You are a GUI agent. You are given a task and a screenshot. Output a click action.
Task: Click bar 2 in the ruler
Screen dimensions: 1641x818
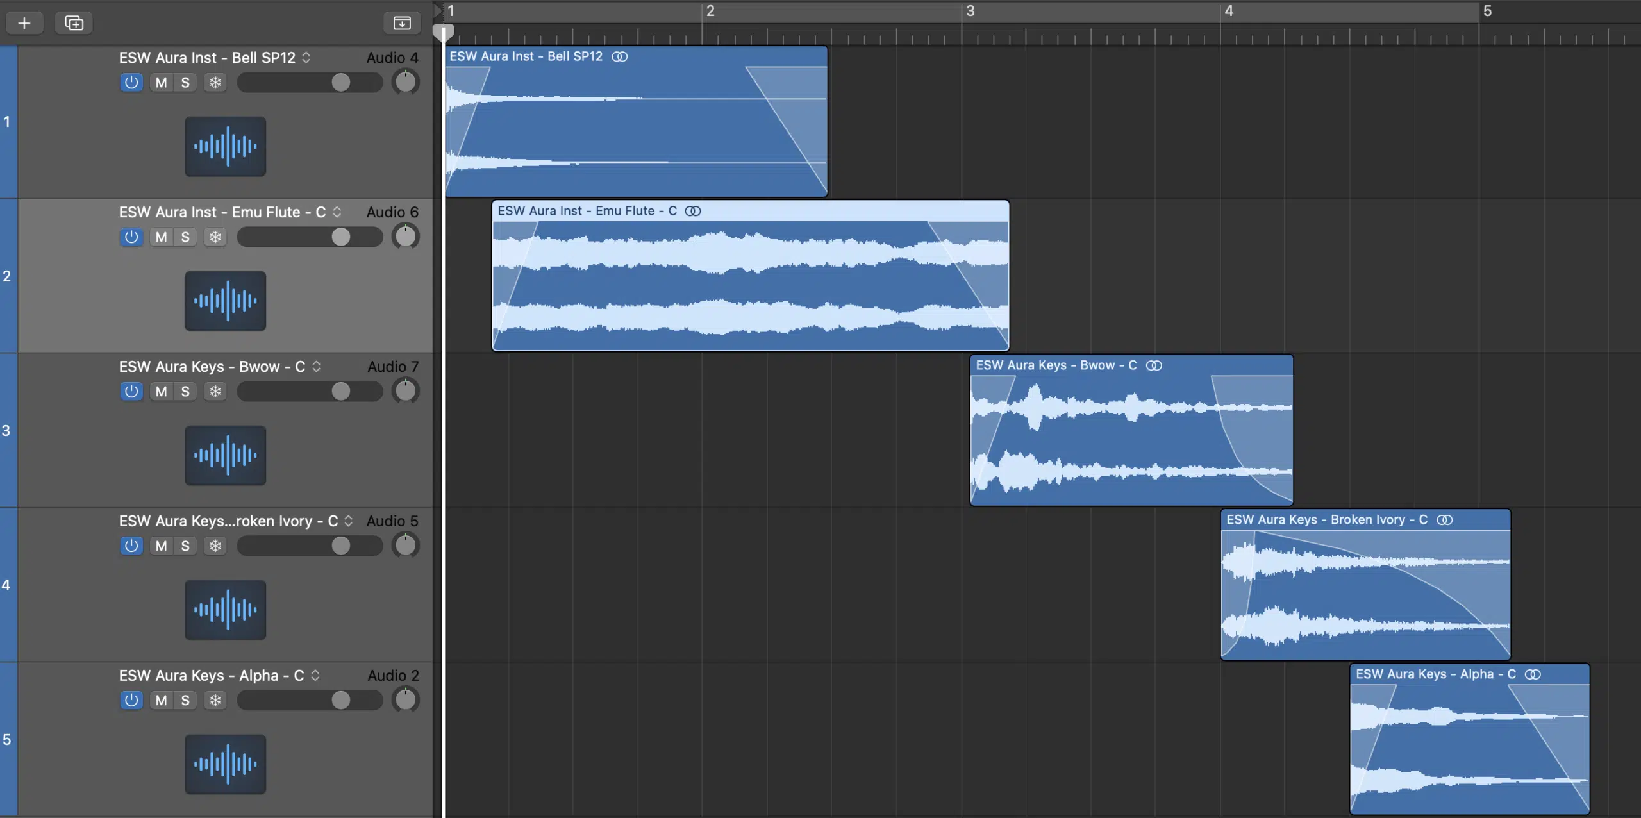(x=710, y=12)
